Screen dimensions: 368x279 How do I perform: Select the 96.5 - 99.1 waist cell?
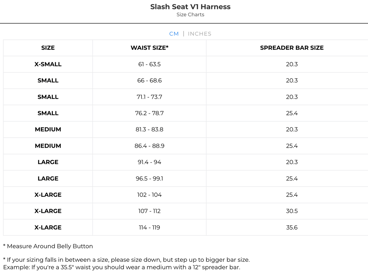pos(149,179)
